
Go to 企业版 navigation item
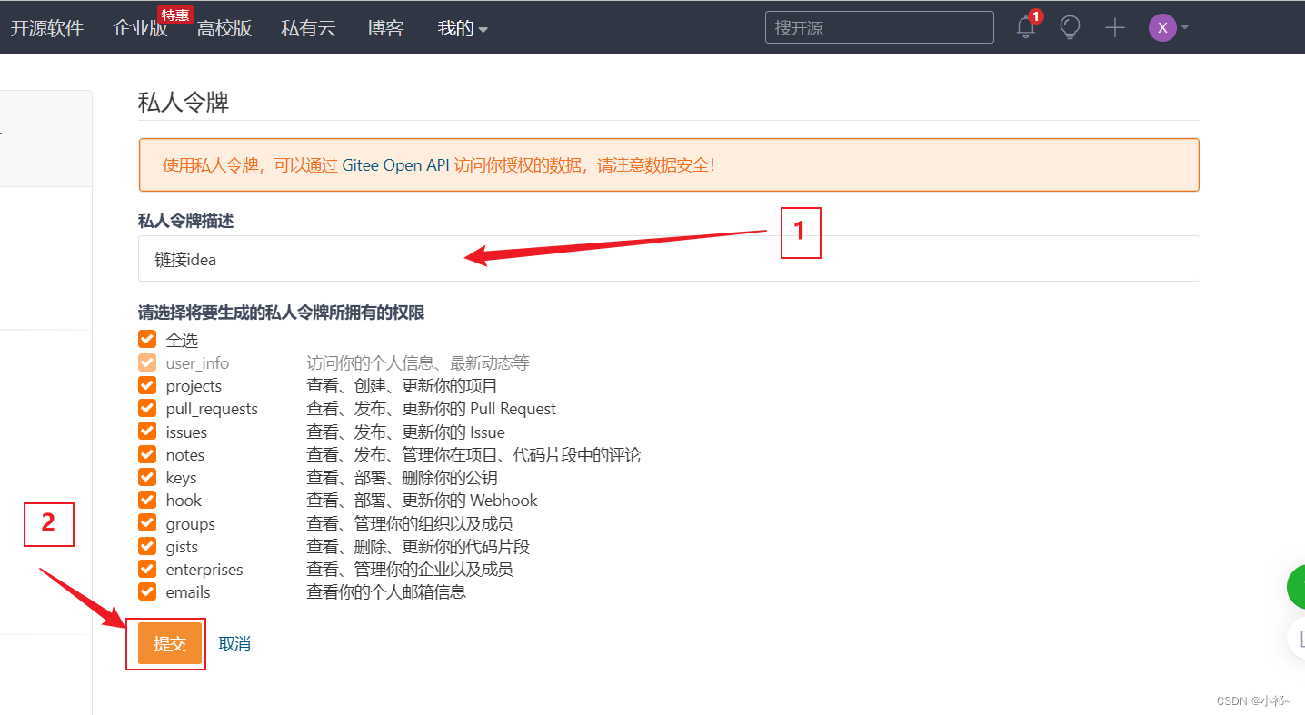coord(140,28)
